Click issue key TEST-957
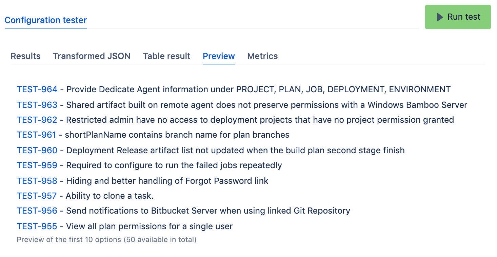The width and height of the screenshot is (497, 257). coord(37,196)
